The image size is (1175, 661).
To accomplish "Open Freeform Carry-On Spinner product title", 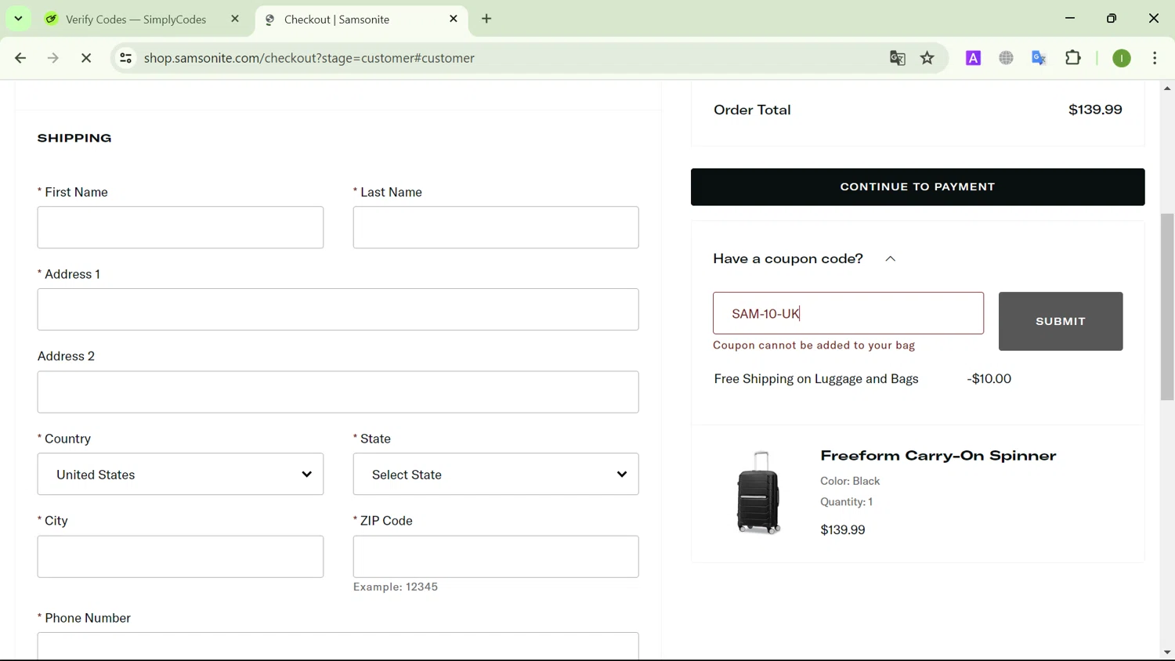I will pos(938,456).
